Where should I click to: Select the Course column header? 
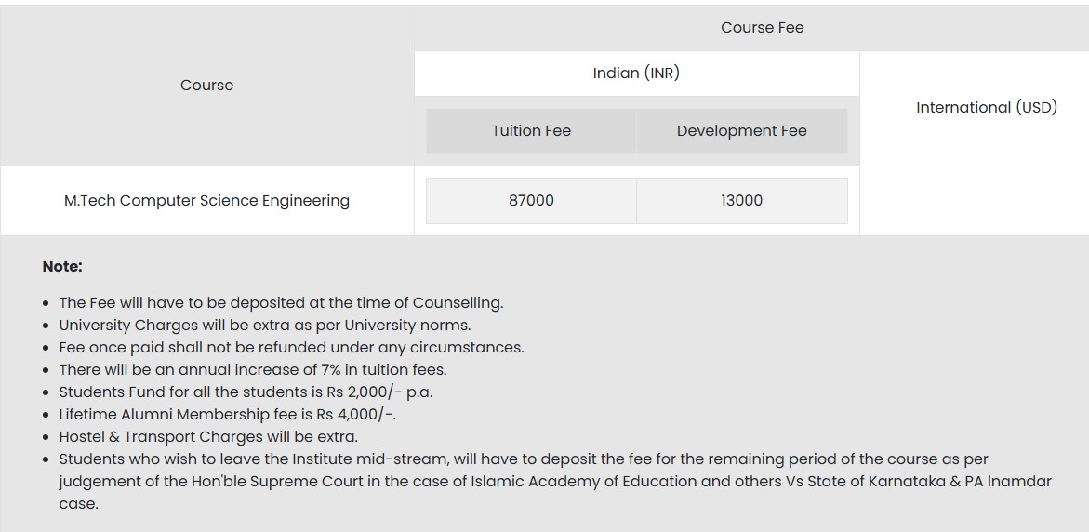pyautogui.click(x=206, y=86)
